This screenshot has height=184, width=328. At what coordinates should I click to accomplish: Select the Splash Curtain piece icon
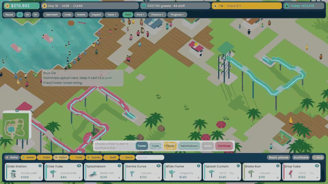(x=211, y=174)
